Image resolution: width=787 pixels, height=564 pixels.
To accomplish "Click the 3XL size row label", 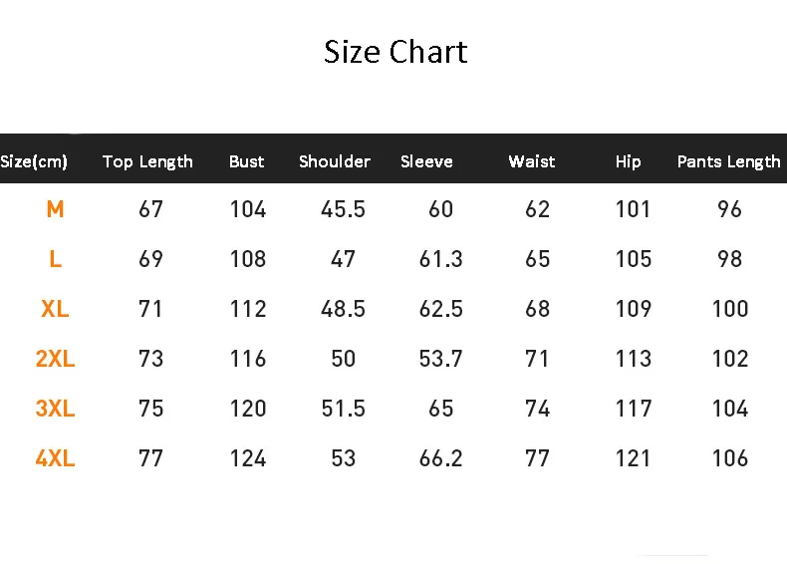I will (55, 409).
